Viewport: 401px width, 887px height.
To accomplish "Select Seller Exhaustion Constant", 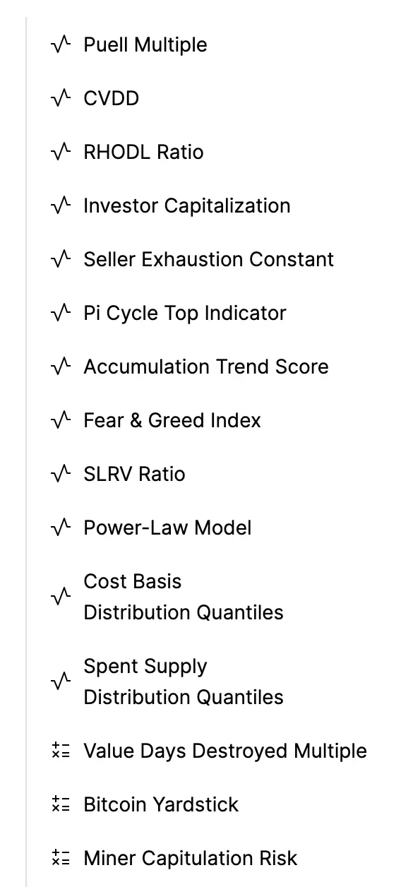I will tap(209, 259).
